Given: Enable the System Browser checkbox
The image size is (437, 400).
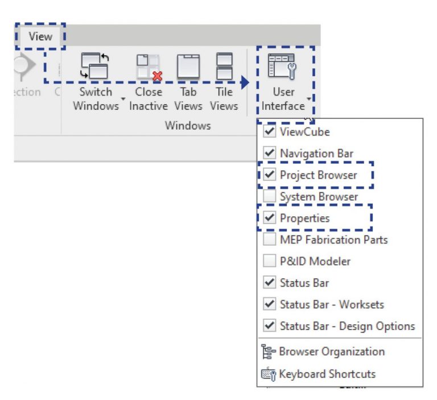Looking at the screenshot, I should click(270, 197).
